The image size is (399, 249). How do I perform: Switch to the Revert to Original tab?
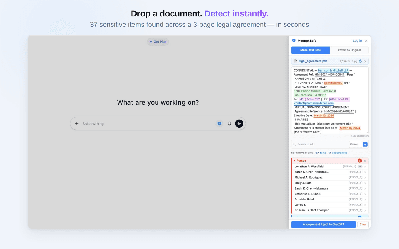pyautogui.click(x=350, y=50)
